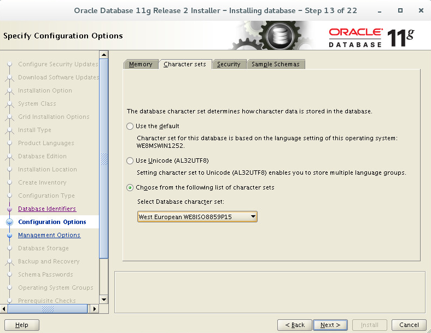The width and height of the screenshot is (431, 333).
Task: Click the Database Edition step text
Action: (42, 156)
